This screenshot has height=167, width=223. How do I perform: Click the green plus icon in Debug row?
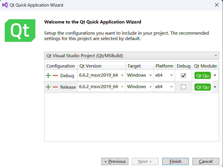[x=48, y=75]
